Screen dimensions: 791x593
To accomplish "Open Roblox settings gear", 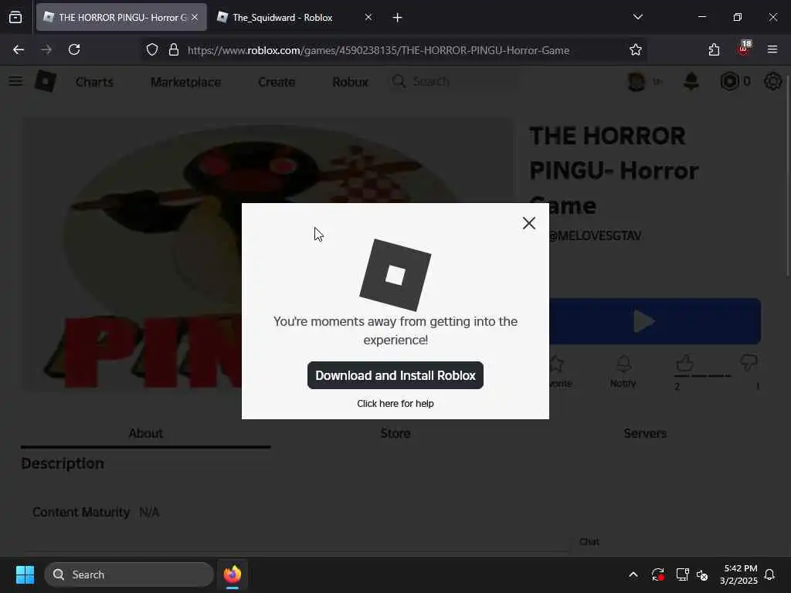I will (x=772, y=81).
